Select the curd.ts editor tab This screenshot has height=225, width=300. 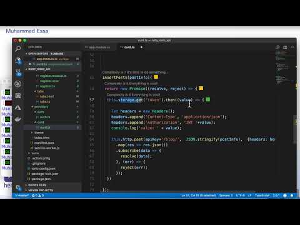pyautogui.click(x=129, y=47)
